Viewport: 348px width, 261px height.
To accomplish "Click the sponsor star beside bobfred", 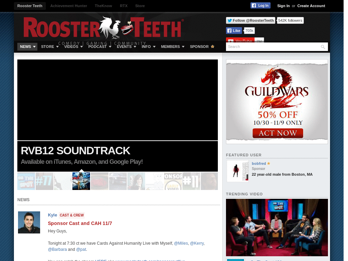I will coord(268,163).
